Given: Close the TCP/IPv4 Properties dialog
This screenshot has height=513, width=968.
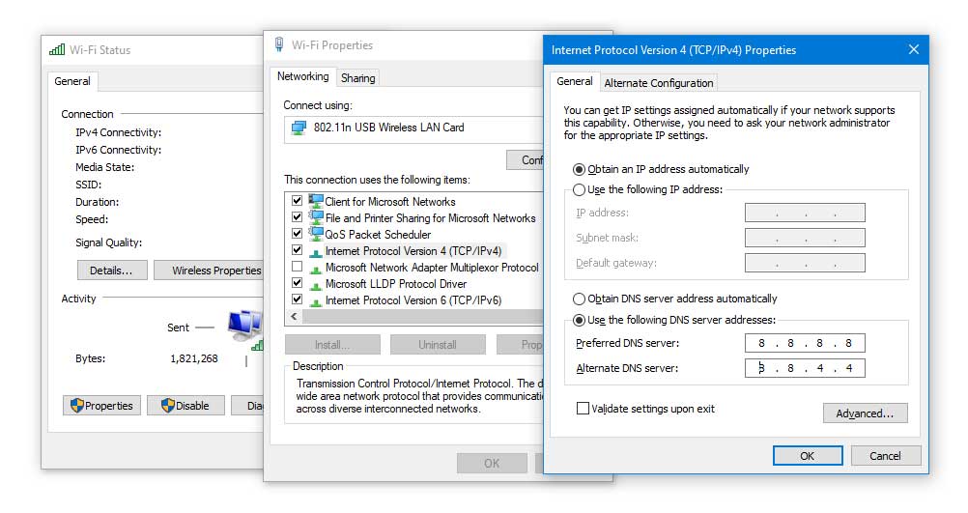Looking at the screenshot, I should pyautogui.click(x=914, y=49).
